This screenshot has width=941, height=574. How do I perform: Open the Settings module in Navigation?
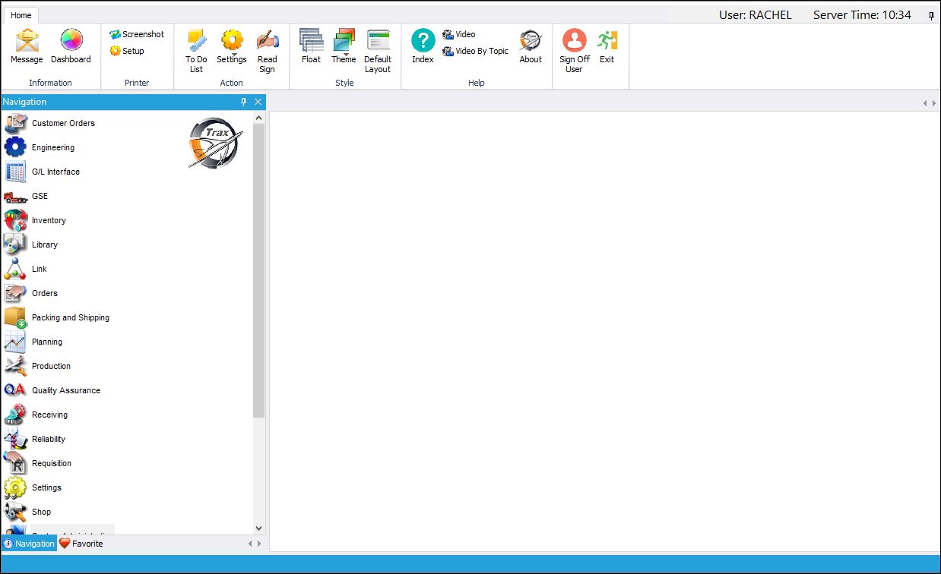33,487
